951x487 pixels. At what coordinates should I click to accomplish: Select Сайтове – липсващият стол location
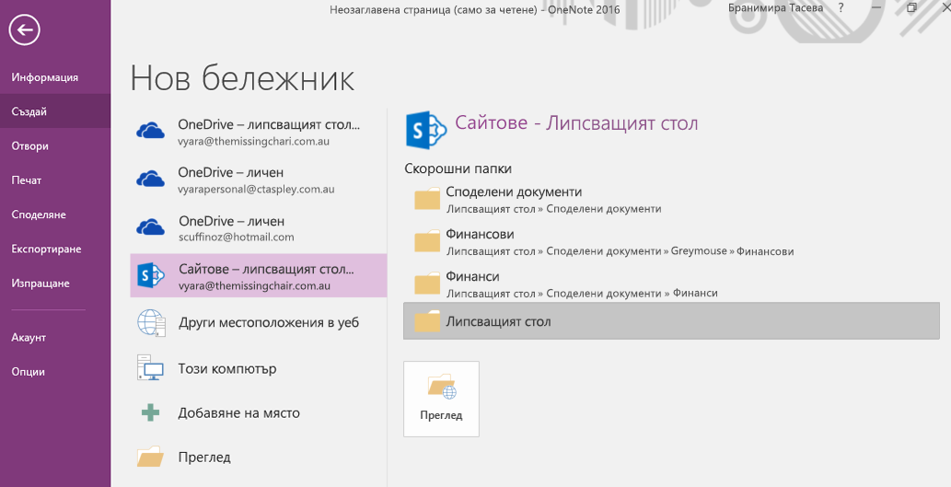click(x=259, y=275)
